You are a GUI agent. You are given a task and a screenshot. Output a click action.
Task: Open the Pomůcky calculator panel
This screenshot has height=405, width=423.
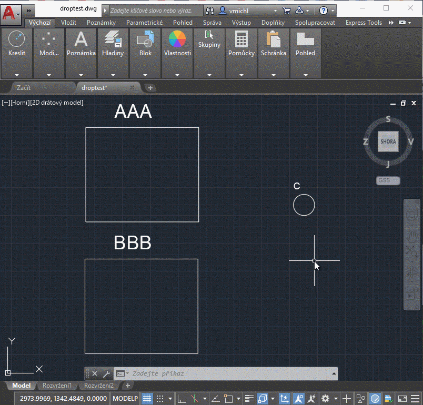tap(241, 44)
